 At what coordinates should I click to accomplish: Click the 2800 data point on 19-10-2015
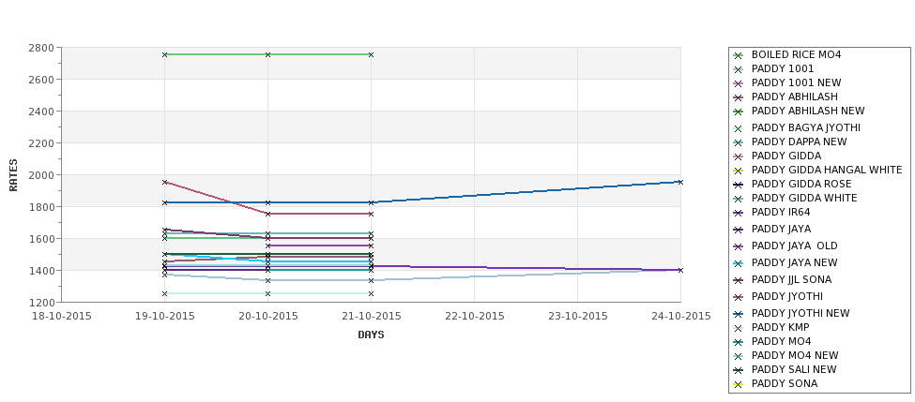tap(164, 54)
